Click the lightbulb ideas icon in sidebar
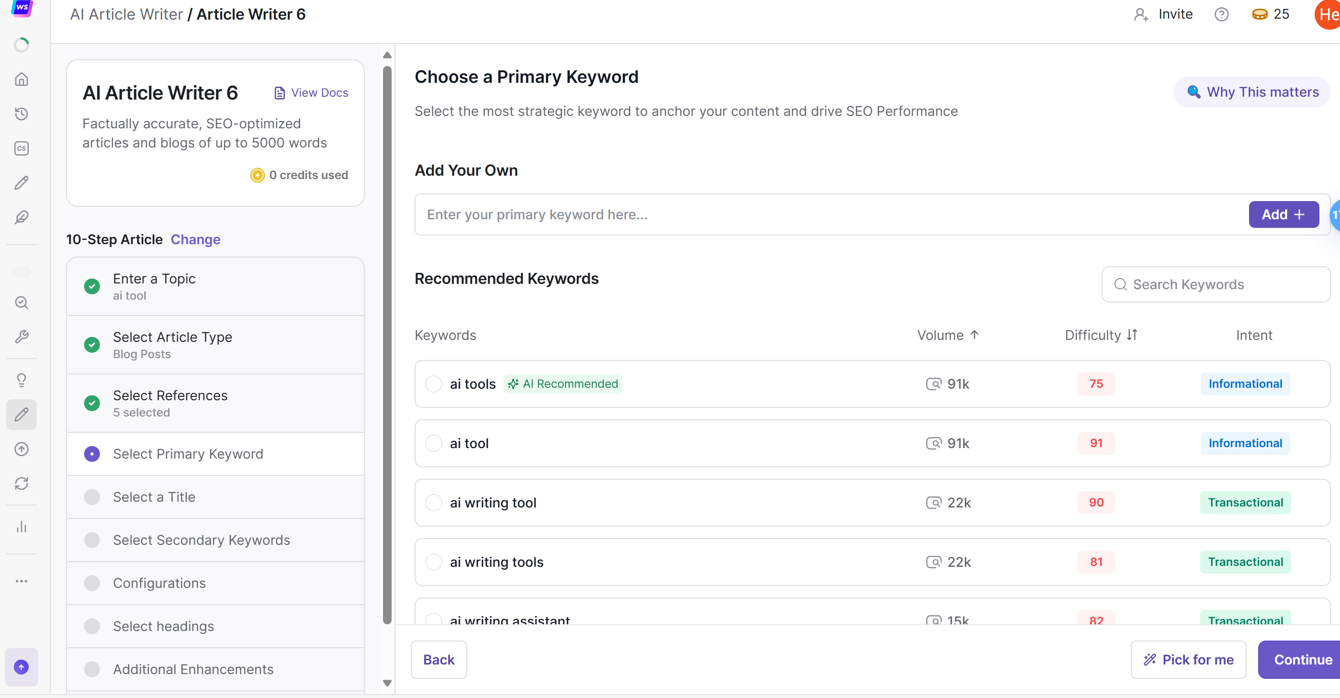The height and width of the screenshot is (698, 1340). (22, 380)
